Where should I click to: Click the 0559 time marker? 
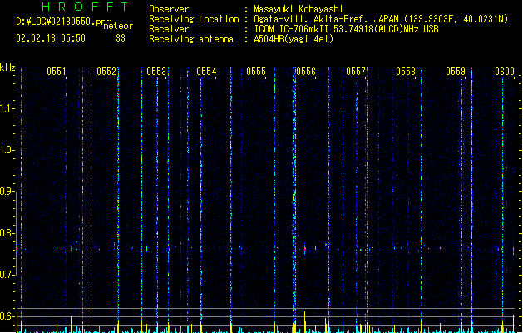(456, 72)
